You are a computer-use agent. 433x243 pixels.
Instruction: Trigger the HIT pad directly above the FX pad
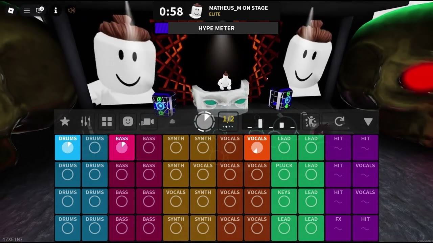(338, 201)
